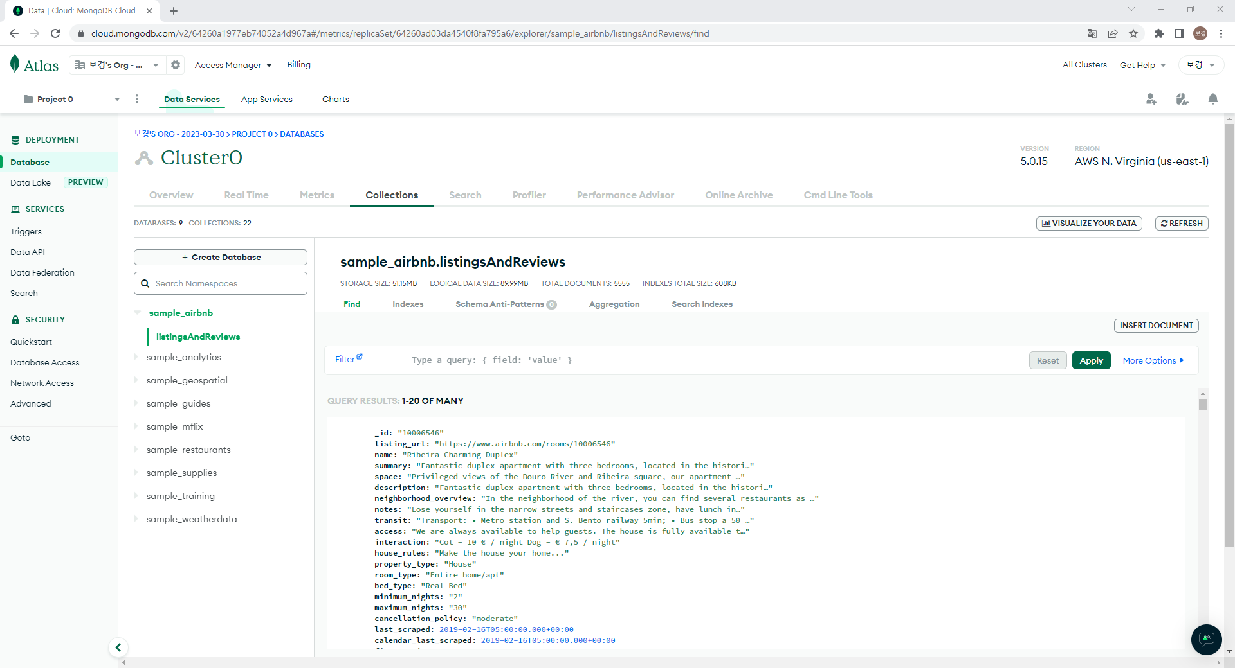Open a new browser tab

[174, 11]
